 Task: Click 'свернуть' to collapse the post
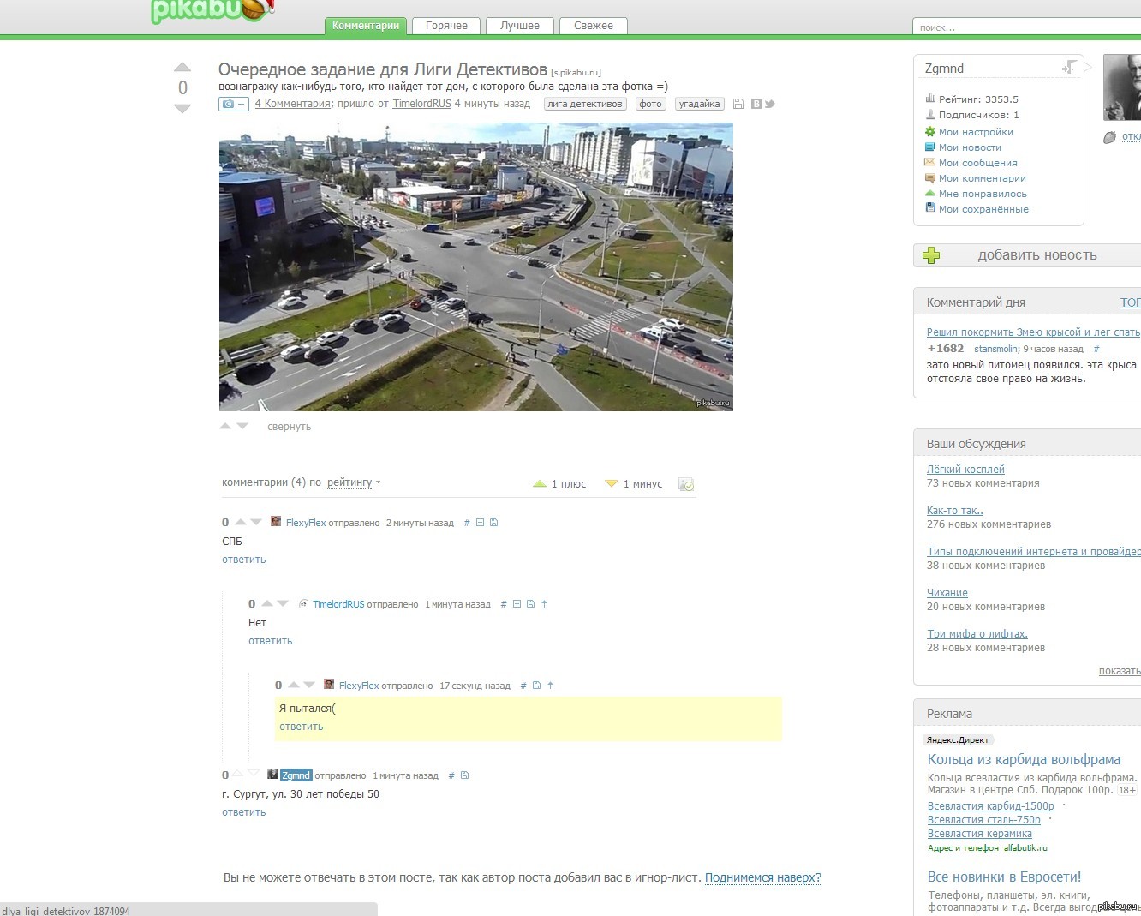[289, 427]
